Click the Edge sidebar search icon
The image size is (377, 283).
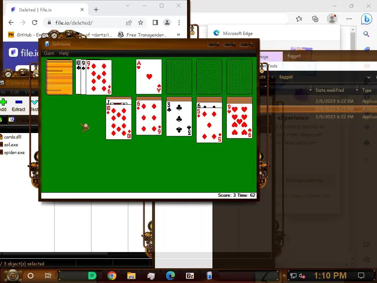366,34
